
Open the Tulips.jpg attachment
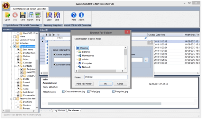click(93, 92)
